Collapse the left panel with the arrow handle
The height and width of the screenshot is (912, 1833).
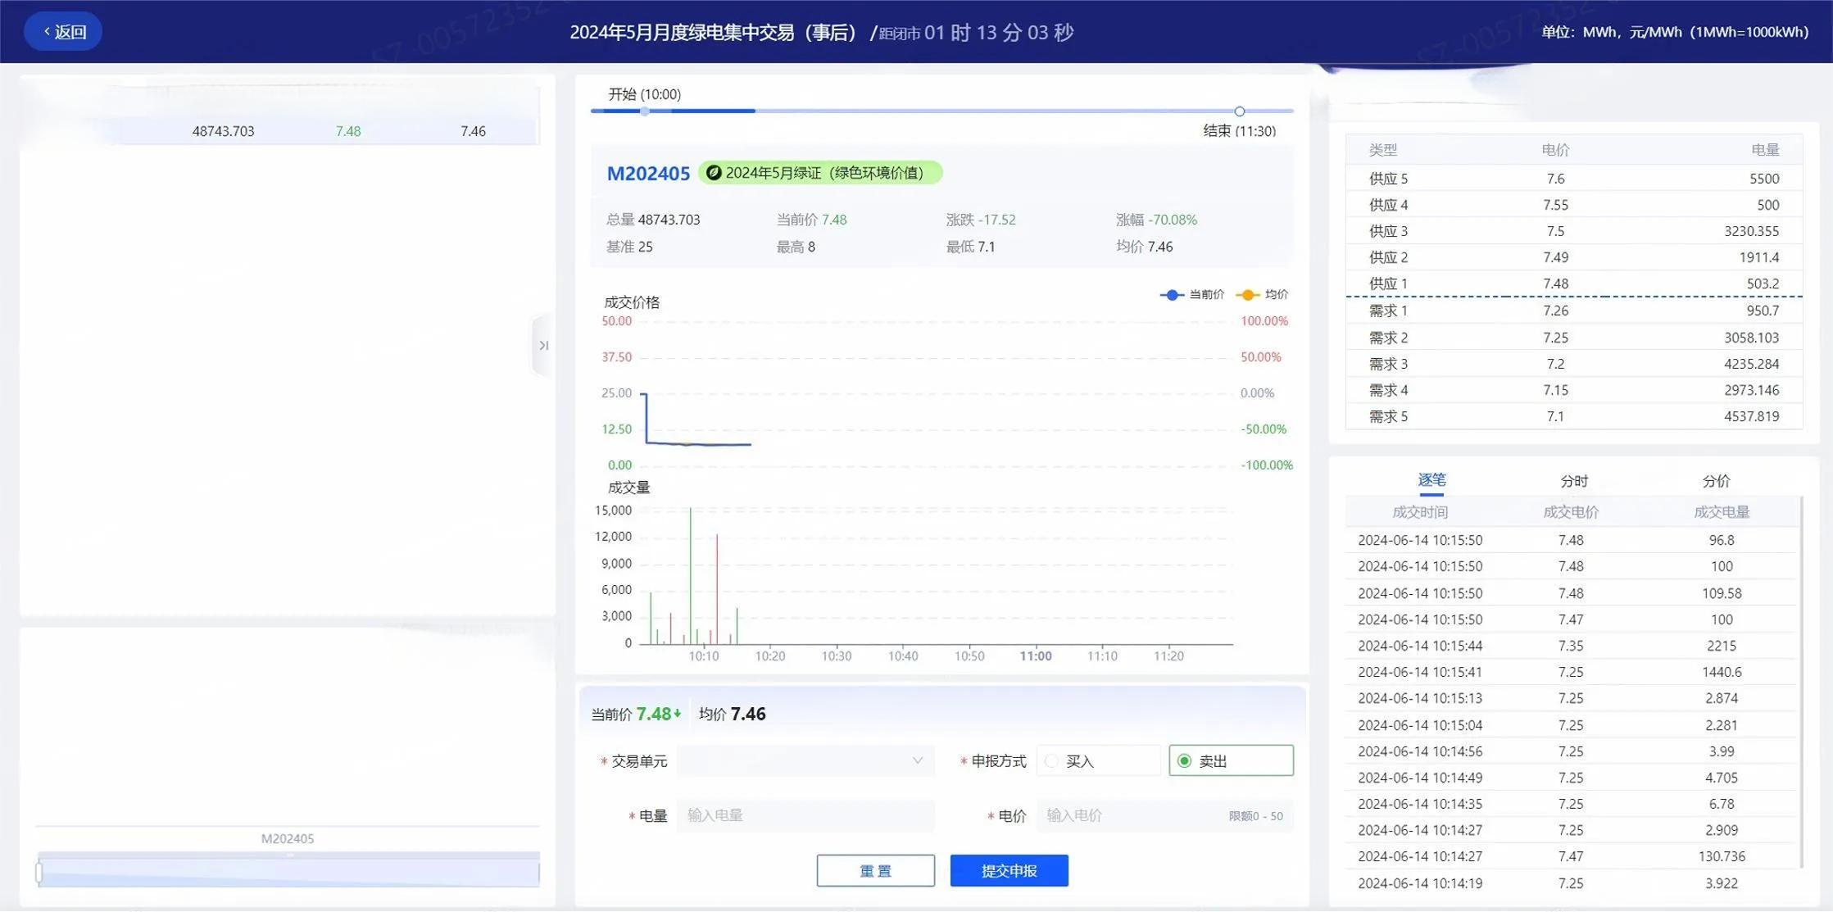[542, 346]
